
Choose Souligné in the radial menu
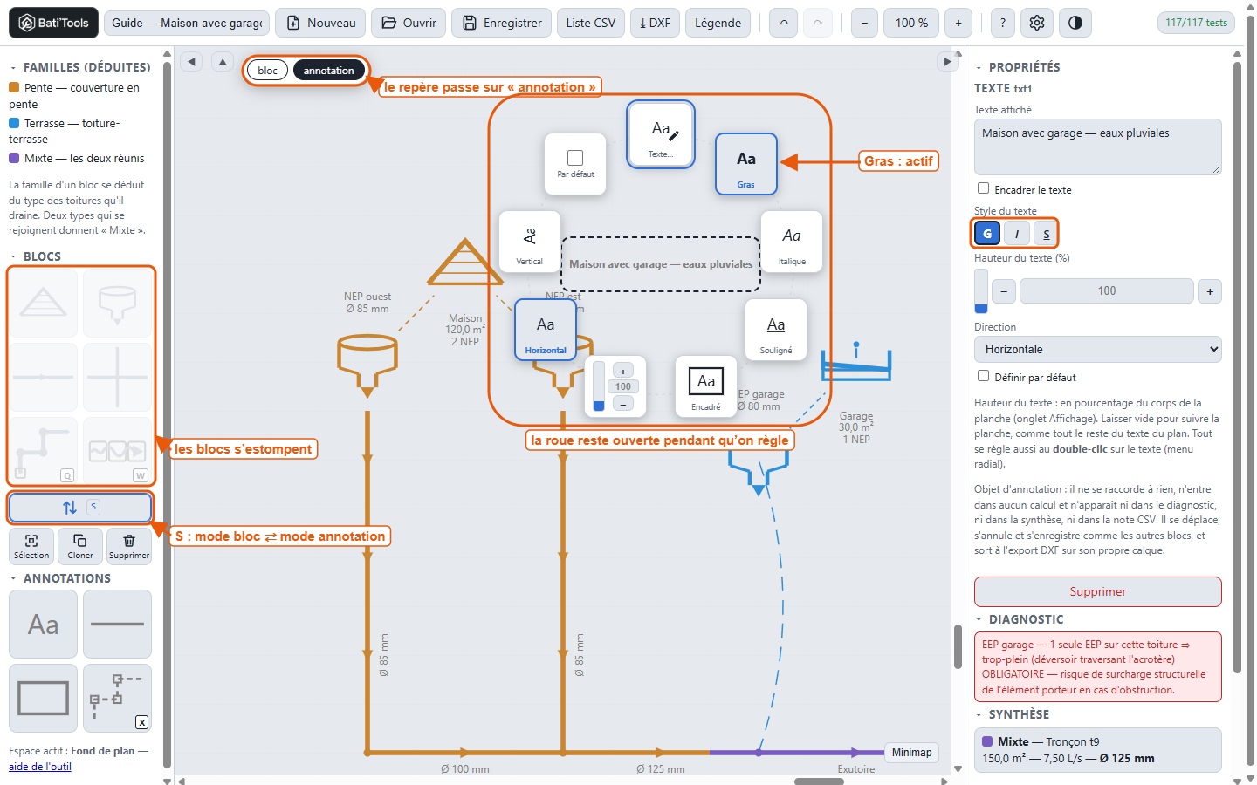pos(776,330)
